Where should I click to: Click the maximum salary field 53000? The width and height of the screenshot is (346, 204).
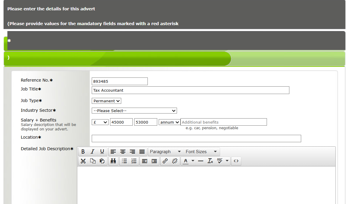point(146,122)
